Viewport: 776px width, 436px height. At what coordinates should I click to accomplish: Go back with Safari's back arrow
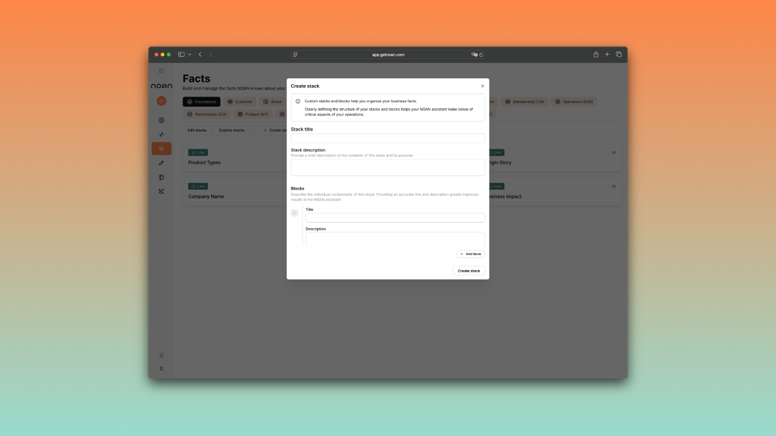[x=200, y=54]
